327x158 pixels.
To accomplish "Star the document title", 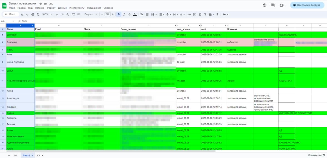I will click(x=41, y=4).
